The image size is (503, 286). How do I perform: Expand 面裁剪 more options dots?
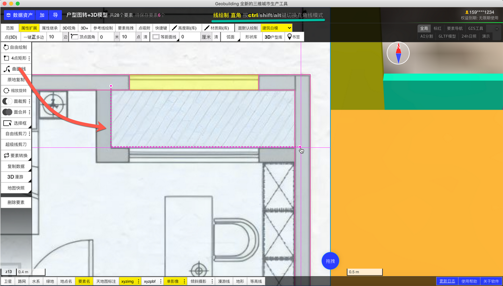[29, 101]
